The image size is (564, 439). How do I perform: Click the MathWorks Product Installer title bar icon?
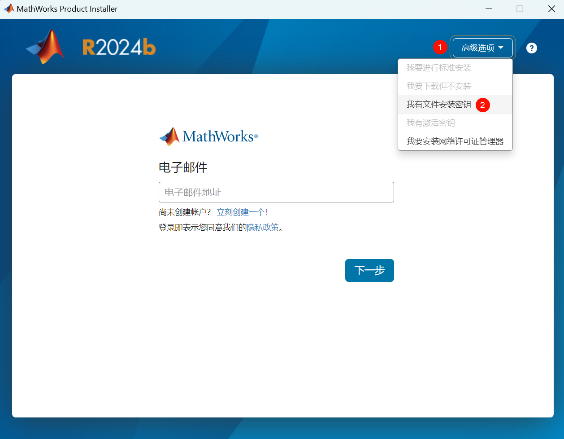pyautogui.click(x=9, y=9)
